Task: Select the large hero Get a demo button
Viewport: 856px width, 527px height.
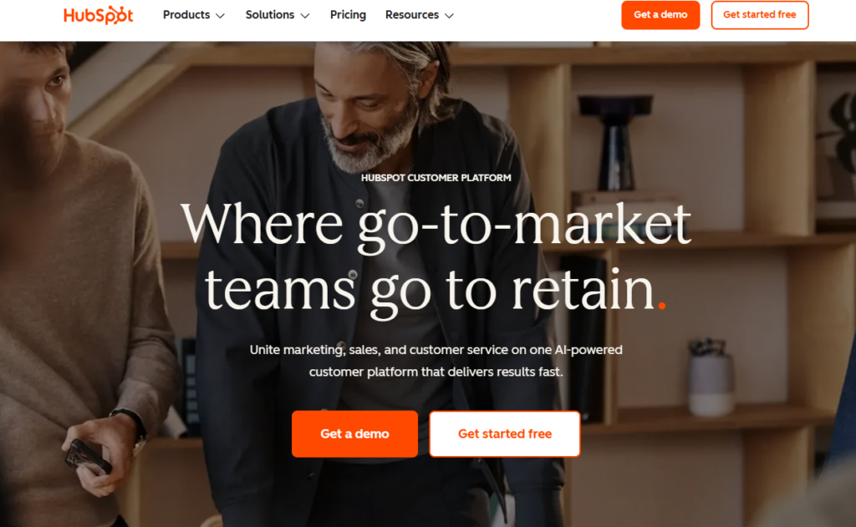Action: pos(354,433)
